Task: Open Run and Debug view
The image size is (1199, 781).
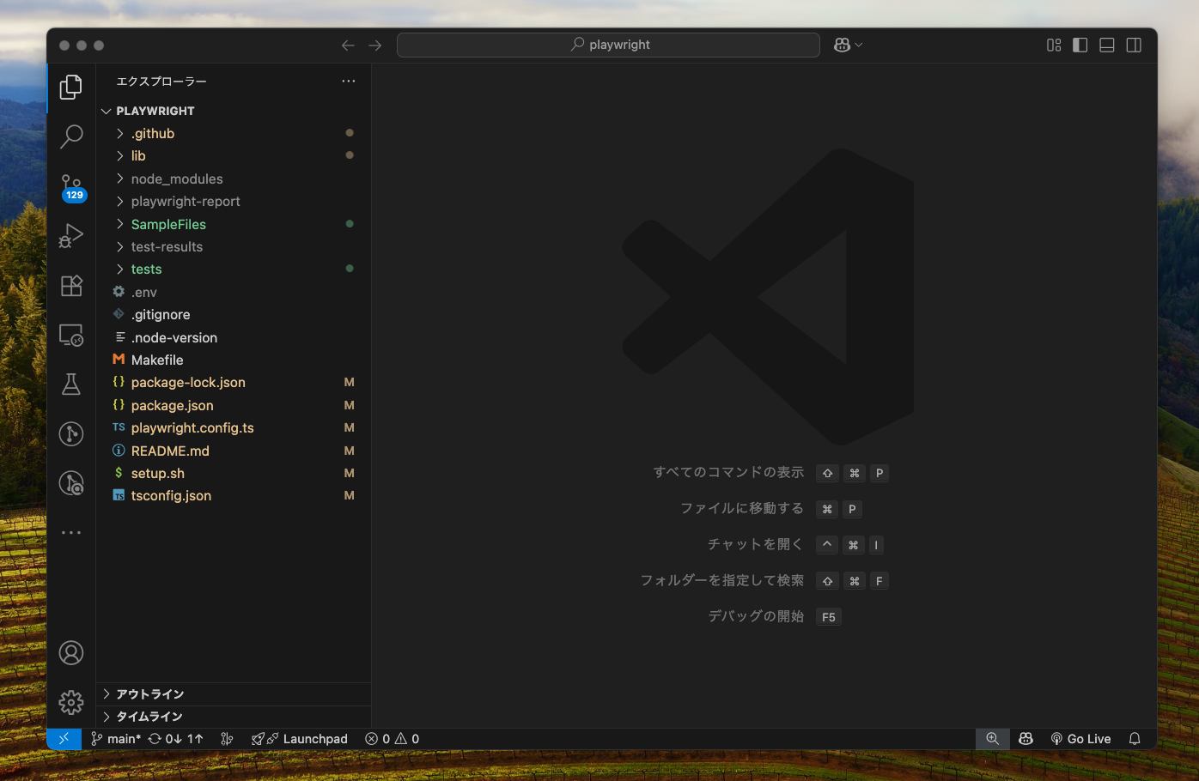Action: 71,235
